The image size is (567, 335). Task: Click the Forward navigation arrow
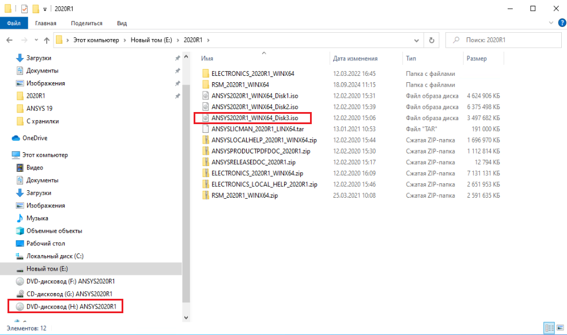click(x=24, y=40)
